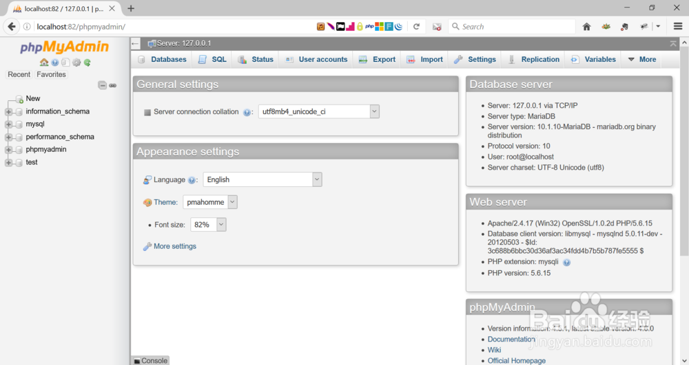This screenshot has height=365, width=689.
Task: Toggle link with main panel chain icon
Action: click(x=113, y=85)
